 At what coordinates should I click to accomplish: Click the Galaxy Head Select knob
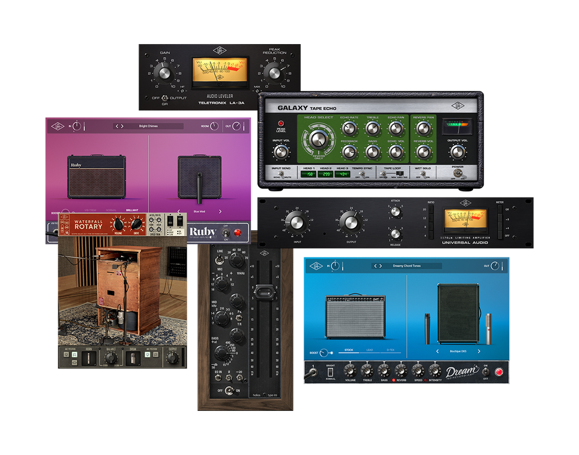[318, 138]
